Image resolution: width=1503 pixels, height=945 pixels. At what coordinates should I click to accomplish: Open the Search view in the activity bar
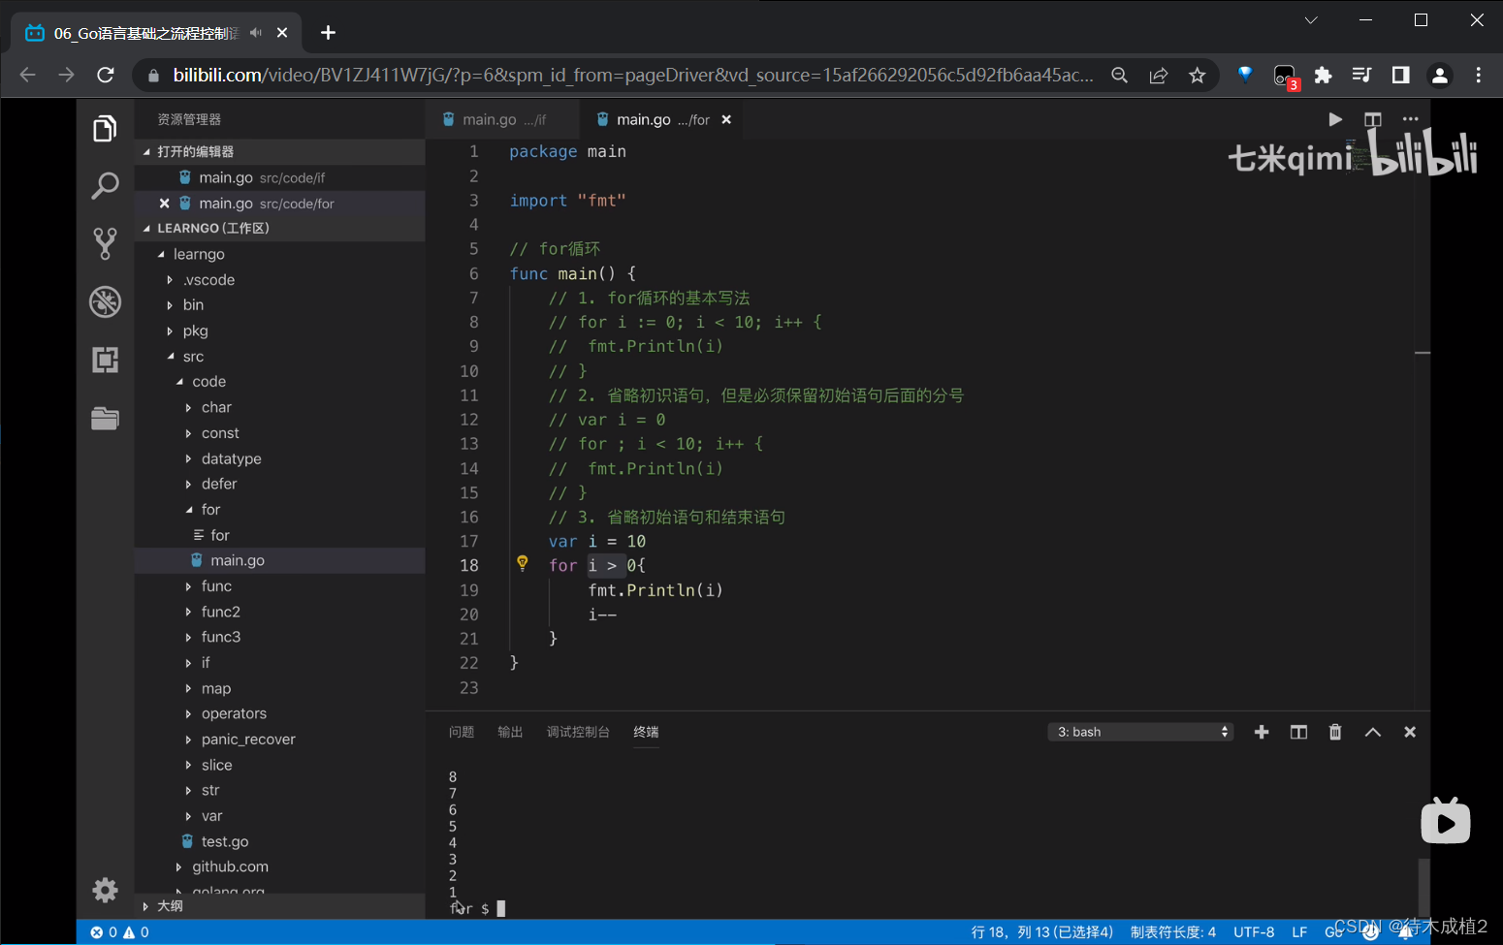105,185
